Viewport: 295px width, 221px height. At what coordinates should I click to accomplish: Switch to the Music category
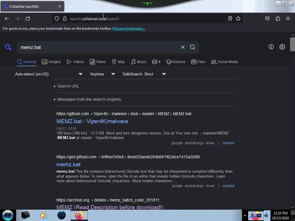click(139, 62)
